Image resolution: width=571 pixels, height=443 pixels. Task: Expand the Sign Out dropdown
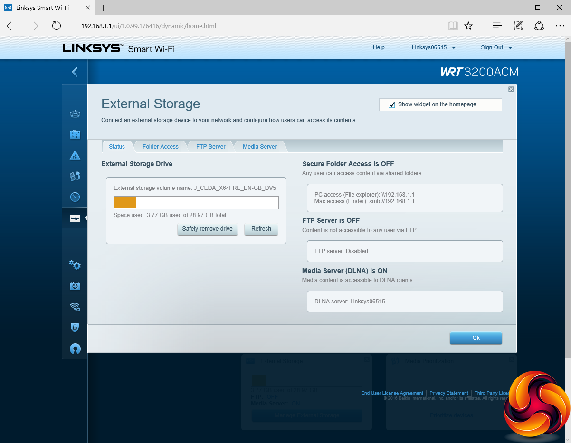pyautogui.click(x=496, y=47)
